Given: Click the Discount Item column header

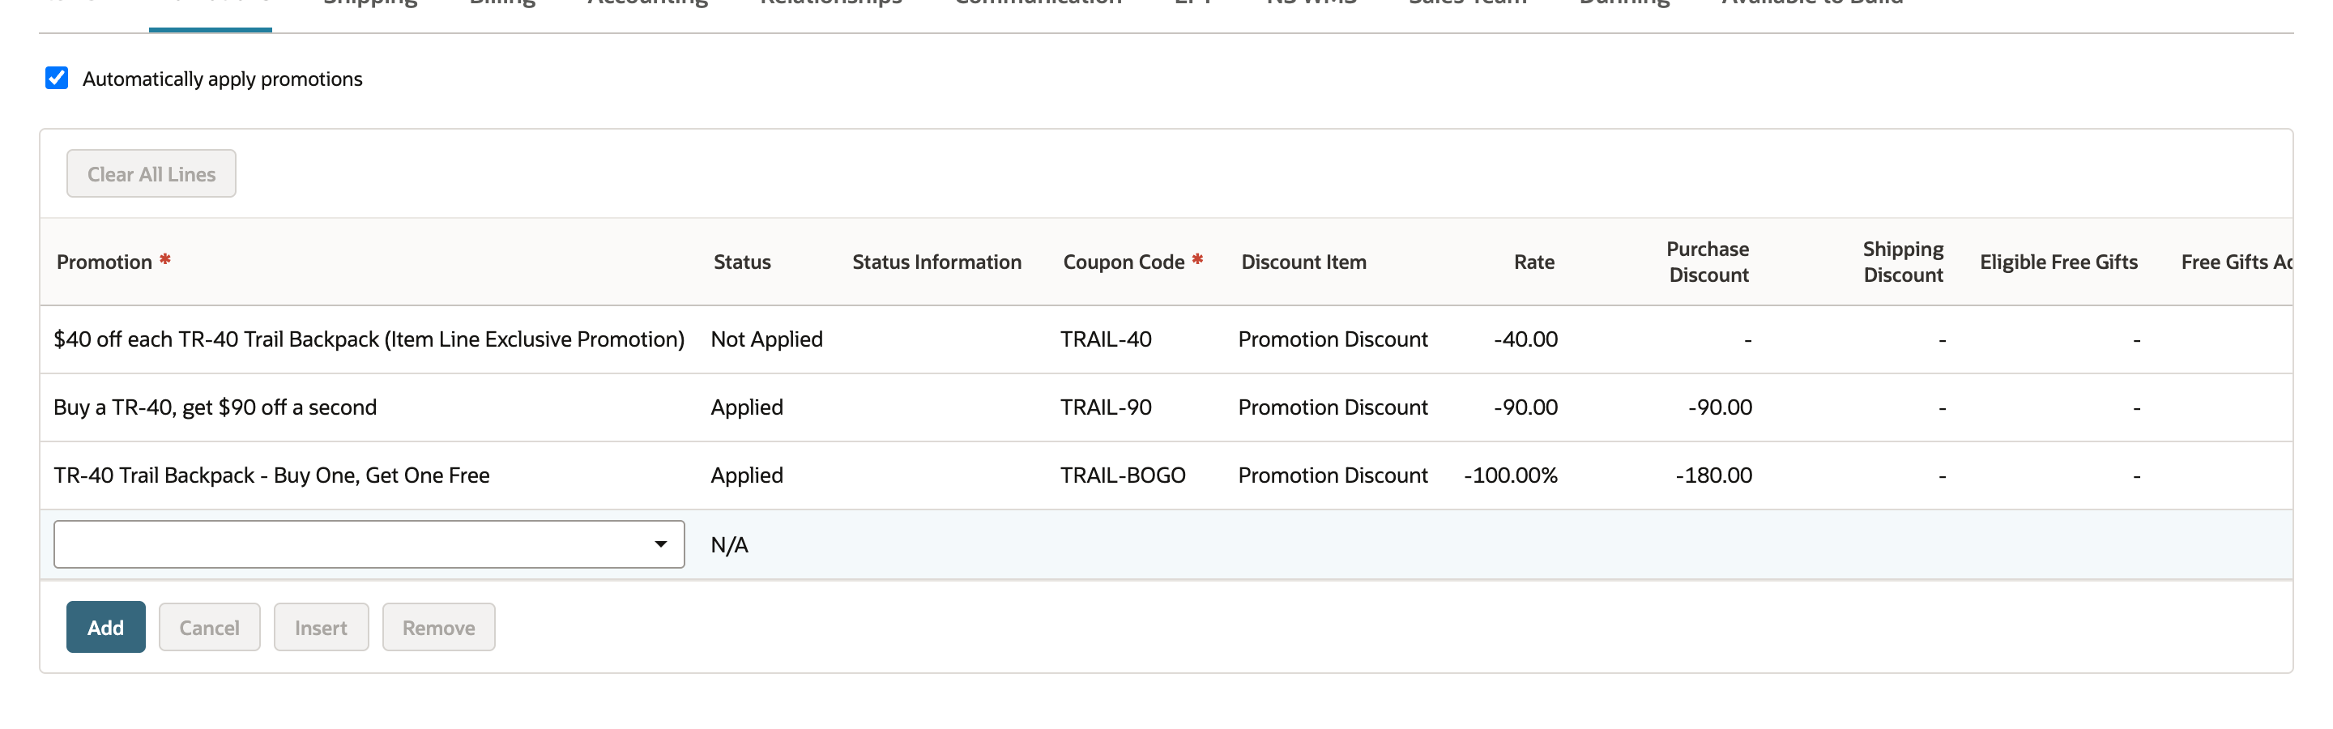Looking at the screenshot, I should tap(1303, 262).
